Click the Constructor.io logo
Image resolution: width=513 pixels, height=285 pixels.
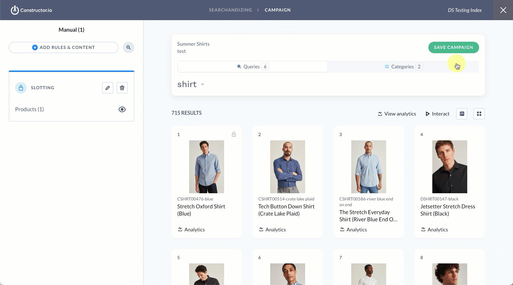31,10
